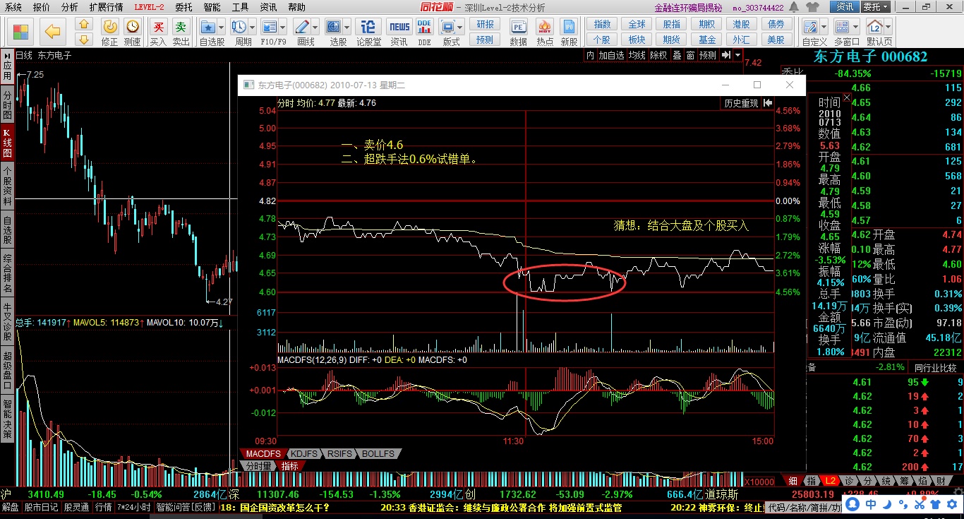Click the 指数 market button

pos(602,24)
